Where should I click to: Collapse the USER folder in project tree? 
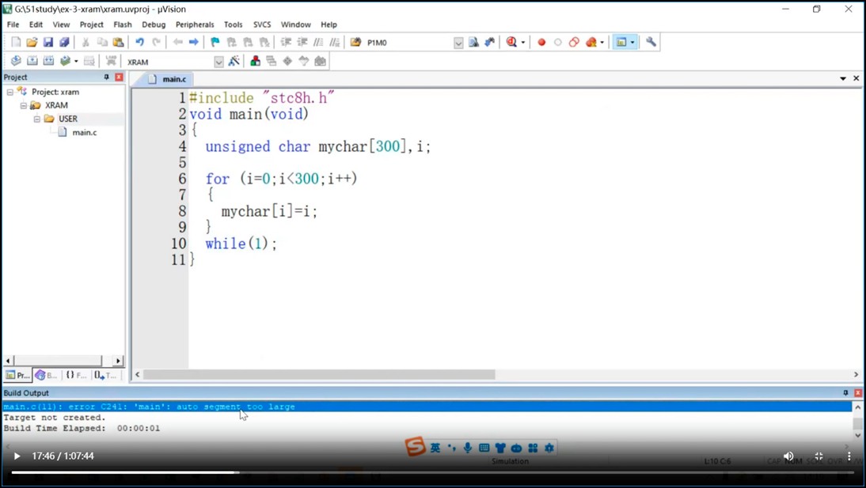pyautogui.click(x=37, y=119)
